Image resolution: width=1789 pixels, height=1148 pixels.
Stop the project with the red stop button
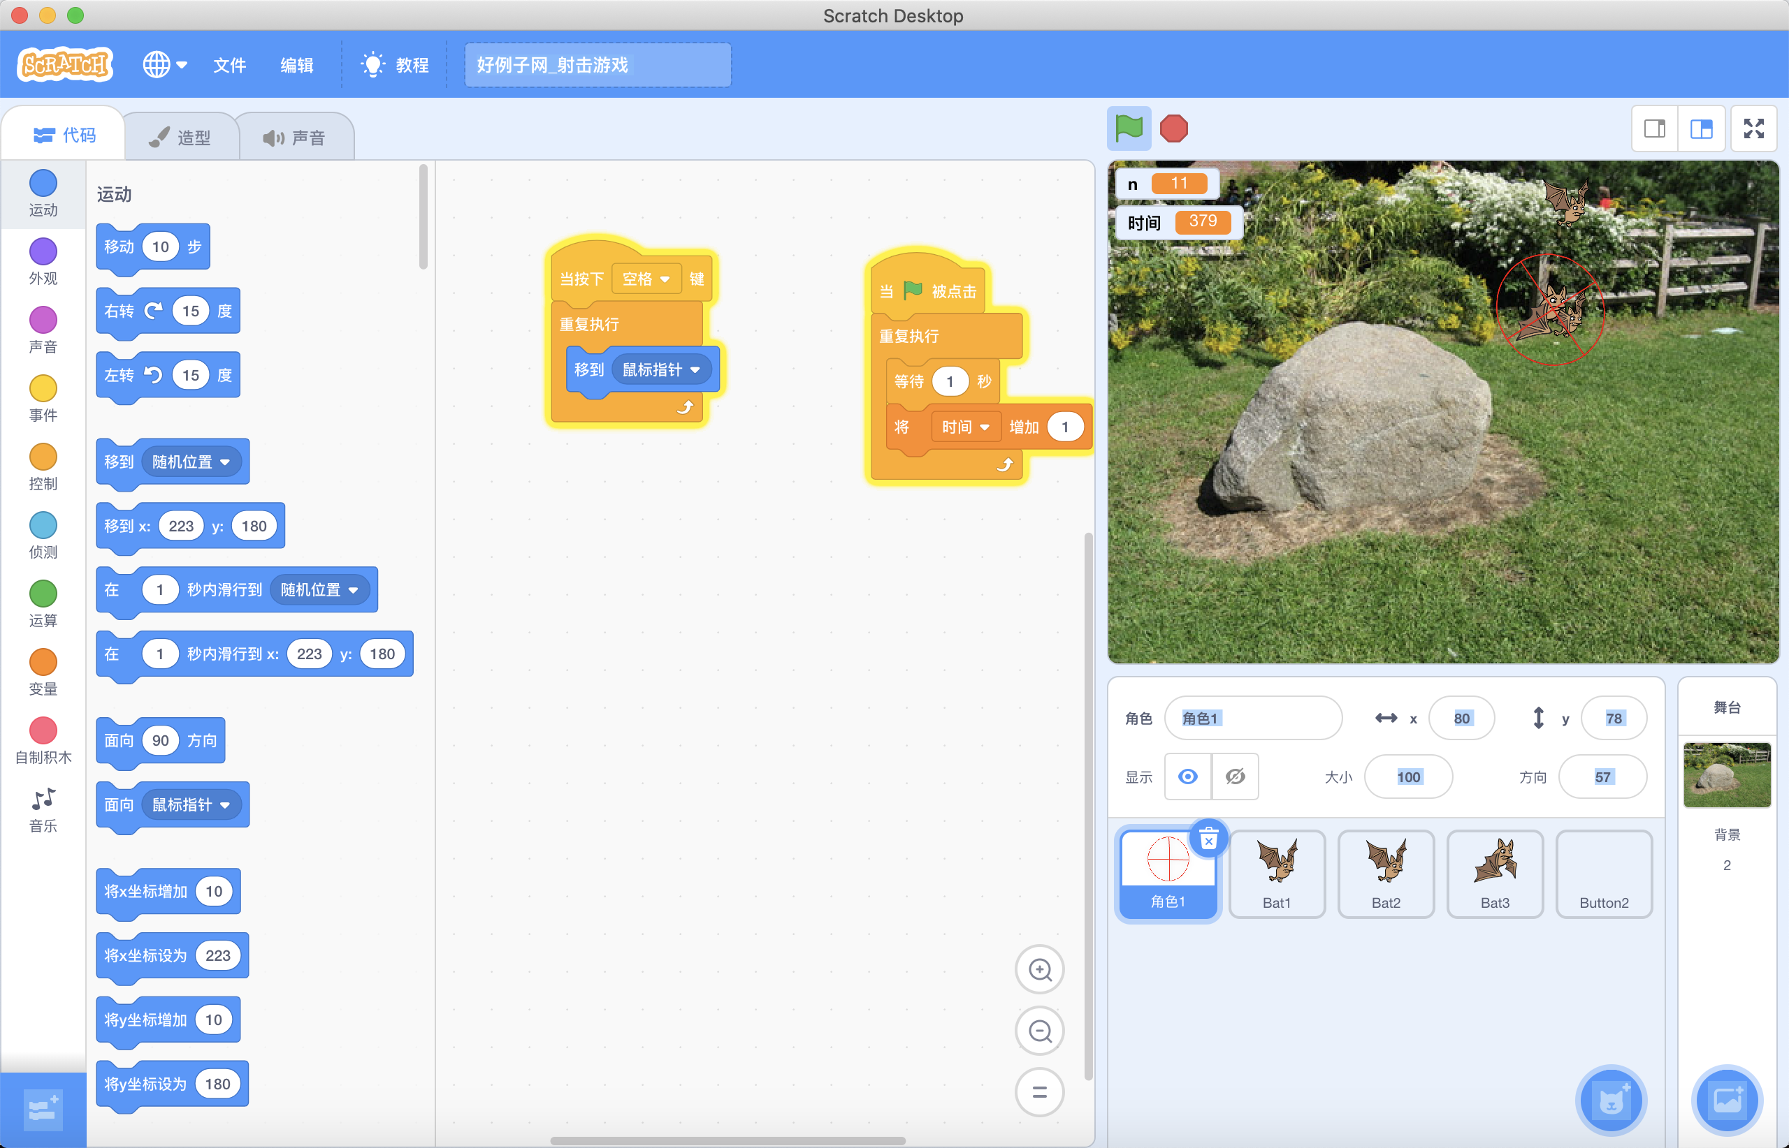(x=1173, y=129)
